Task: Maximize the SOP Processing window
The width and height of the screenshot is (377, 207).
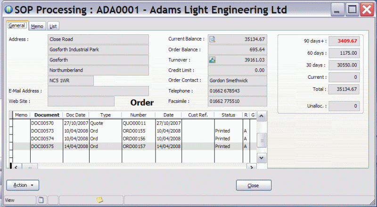Action: tap(352, 10)
